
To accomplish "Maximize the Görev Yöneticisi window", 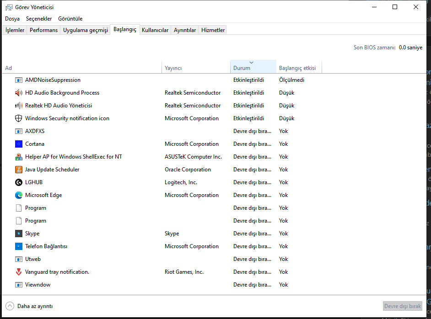I will tap(395, 7).
